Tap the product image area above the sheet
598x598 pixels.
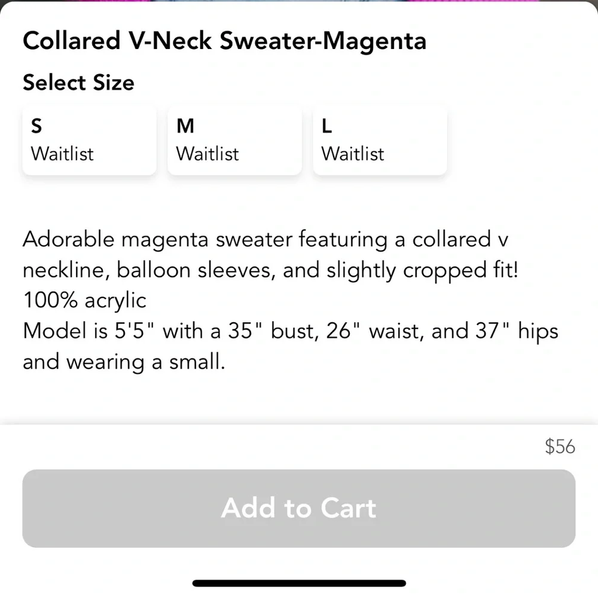[x=299, y=2]
